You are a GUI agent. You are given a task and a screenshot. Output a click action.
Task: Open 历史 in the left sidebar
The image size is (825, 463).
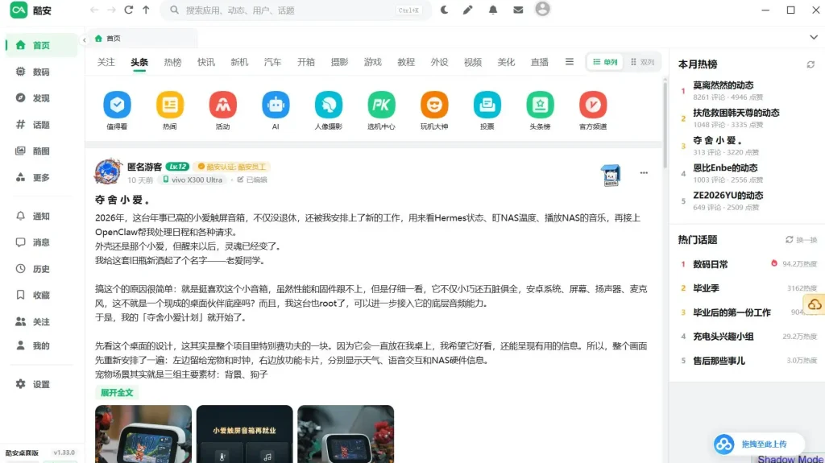click(41, 269)
